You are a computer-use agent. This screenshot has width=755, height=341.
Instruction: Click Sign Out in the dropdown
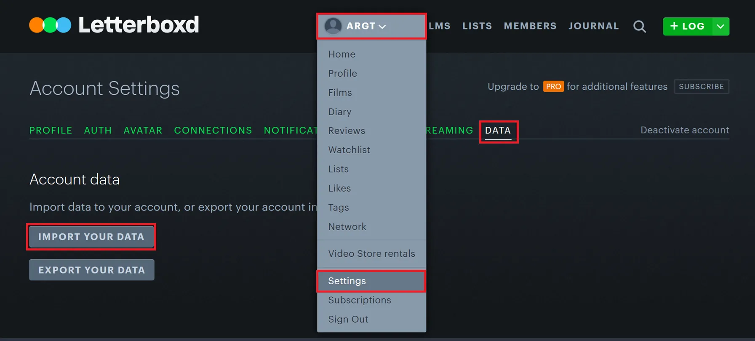click(348, 319)
